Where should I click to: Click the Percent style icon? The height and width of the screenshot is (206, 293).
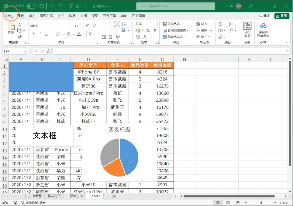coord(148,30)
